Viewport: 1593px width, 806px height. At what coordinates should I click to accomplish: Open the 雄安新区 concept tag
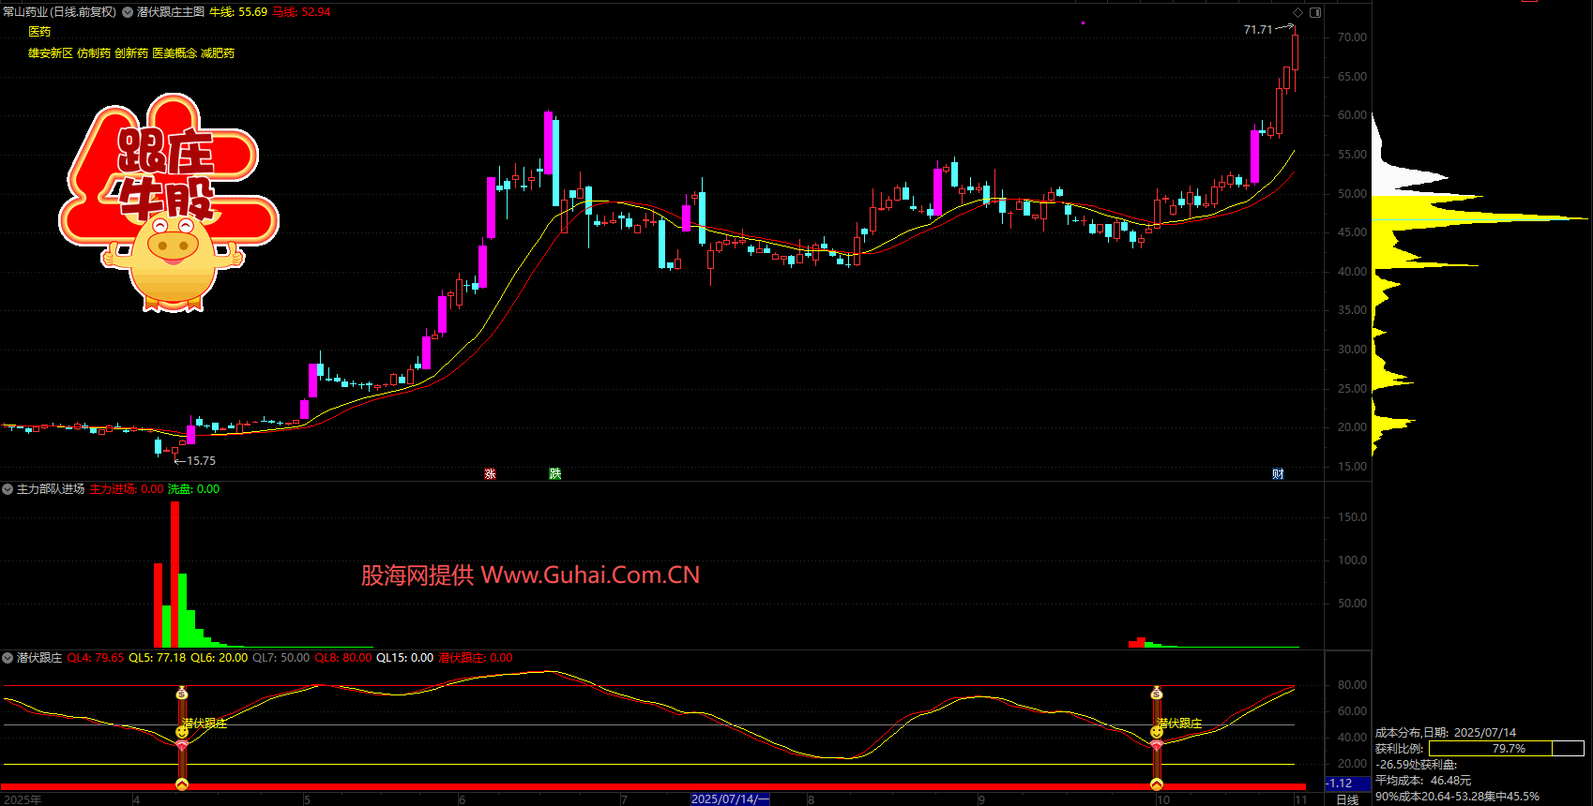point(50,53)
